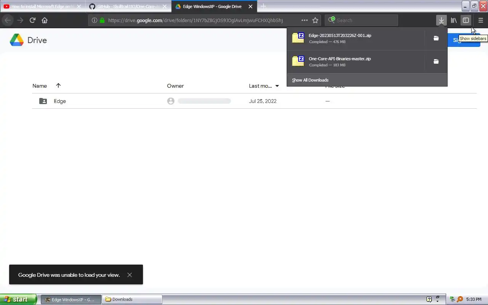This screenshot has height=305, width=488.
Task: Click the URL address field
Action: pyautogui.click(x=195, y=20)
